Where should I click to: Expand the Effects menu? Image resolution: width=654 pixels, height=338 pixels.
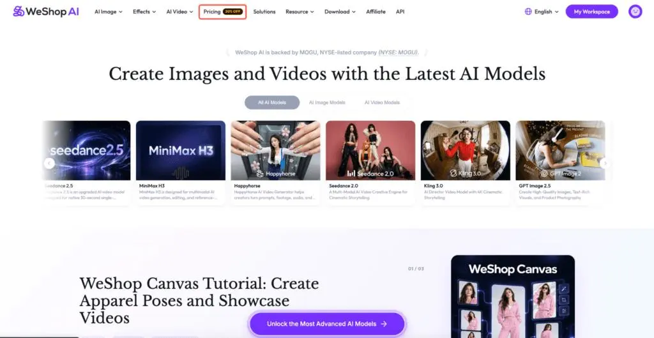(x=144, y=12)
